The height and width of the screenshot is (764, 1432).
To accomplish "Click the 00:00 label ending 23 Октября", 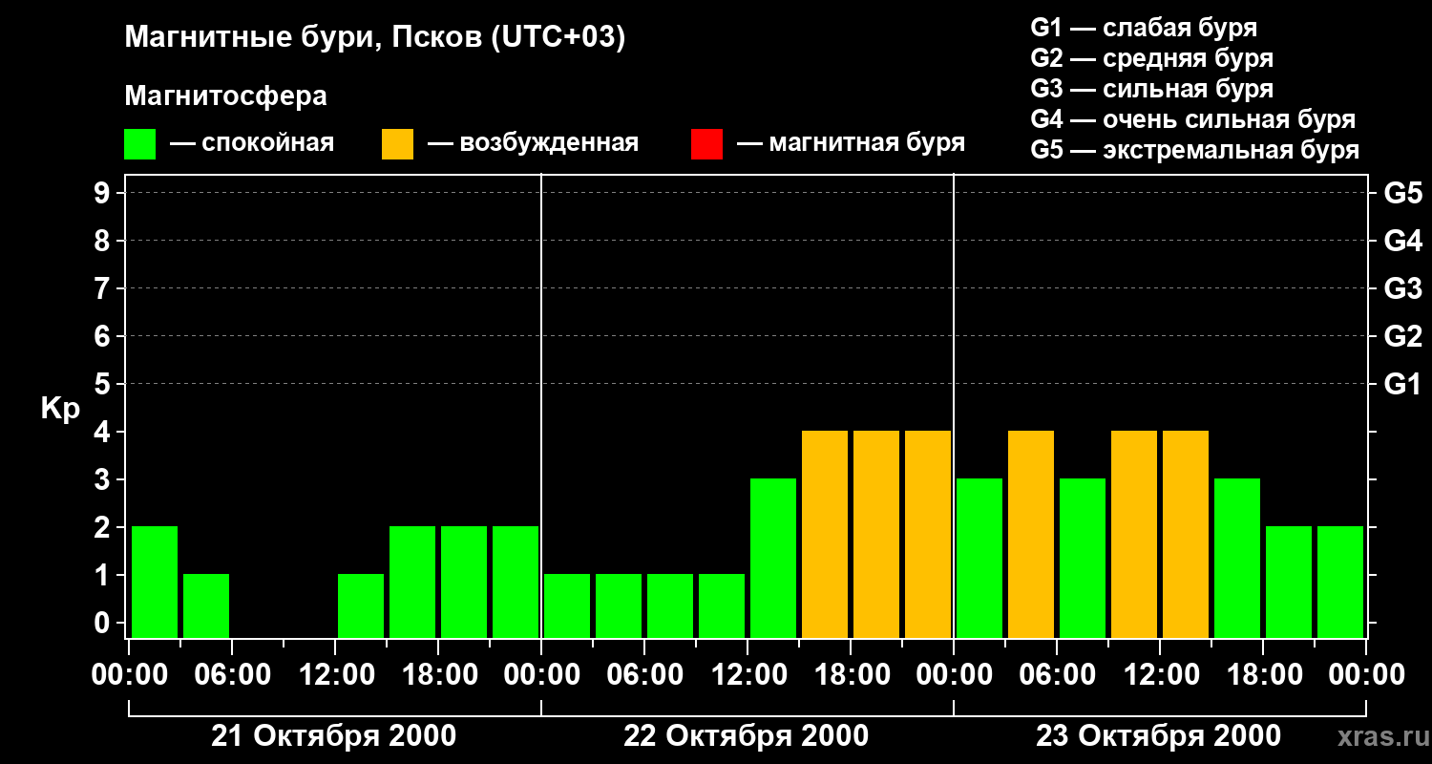I will tap(1366, 674).
